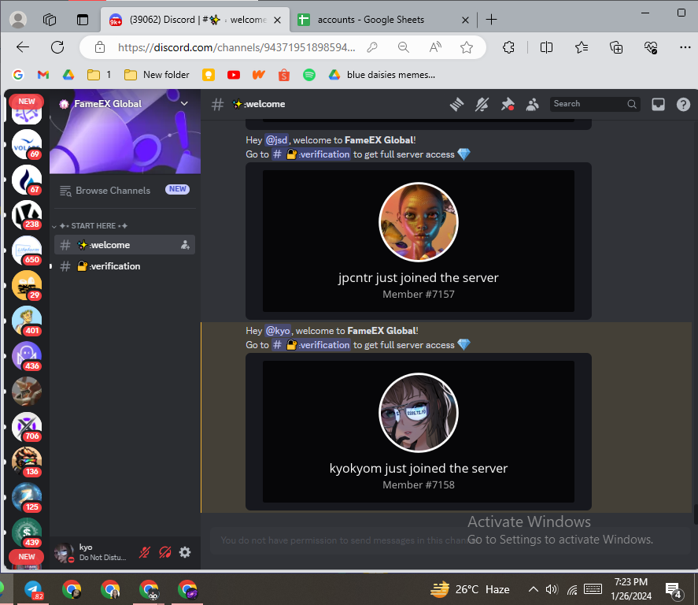Image resolution: width=698 pixels, height=605 pixels.
Task: Open the Discord inbox icon
Action: pos(658,104)
